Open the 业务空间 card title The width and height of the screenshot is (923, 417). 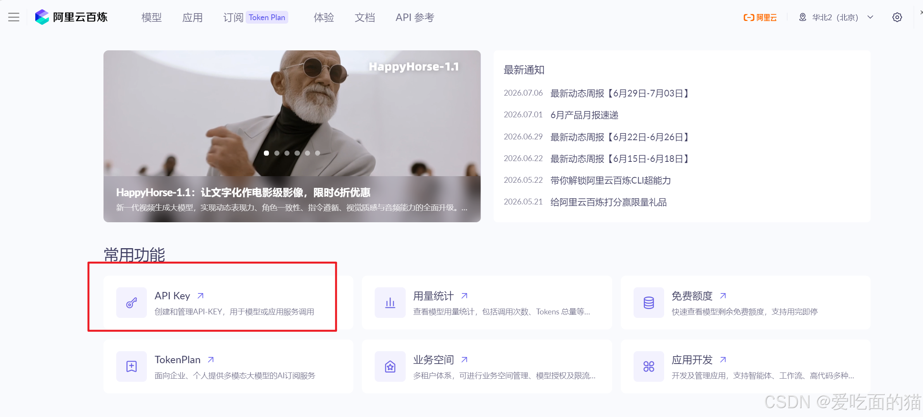point(434,360)
